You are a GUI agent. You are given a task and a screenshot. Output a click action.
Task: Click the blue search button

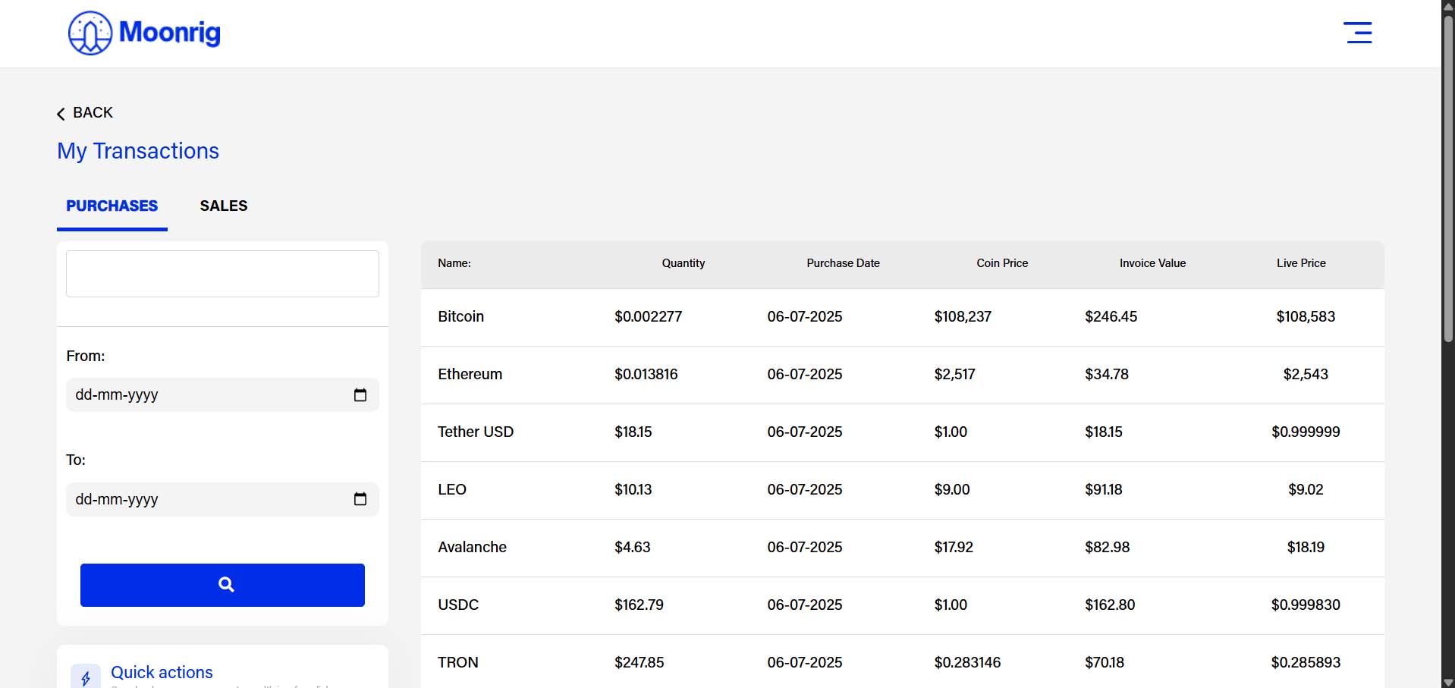pyautogui.click(x=222, y=585)
